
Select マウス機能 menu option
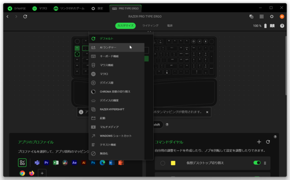pos(116,65)
